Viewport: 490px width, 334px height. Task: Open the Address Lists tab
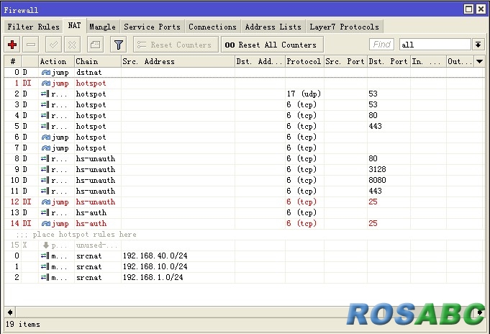tap(273, 27)
